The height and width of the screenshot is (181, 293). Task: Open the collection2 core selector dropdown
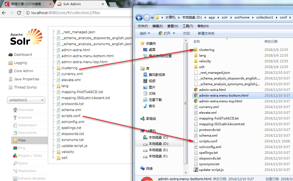coord(26,100)
